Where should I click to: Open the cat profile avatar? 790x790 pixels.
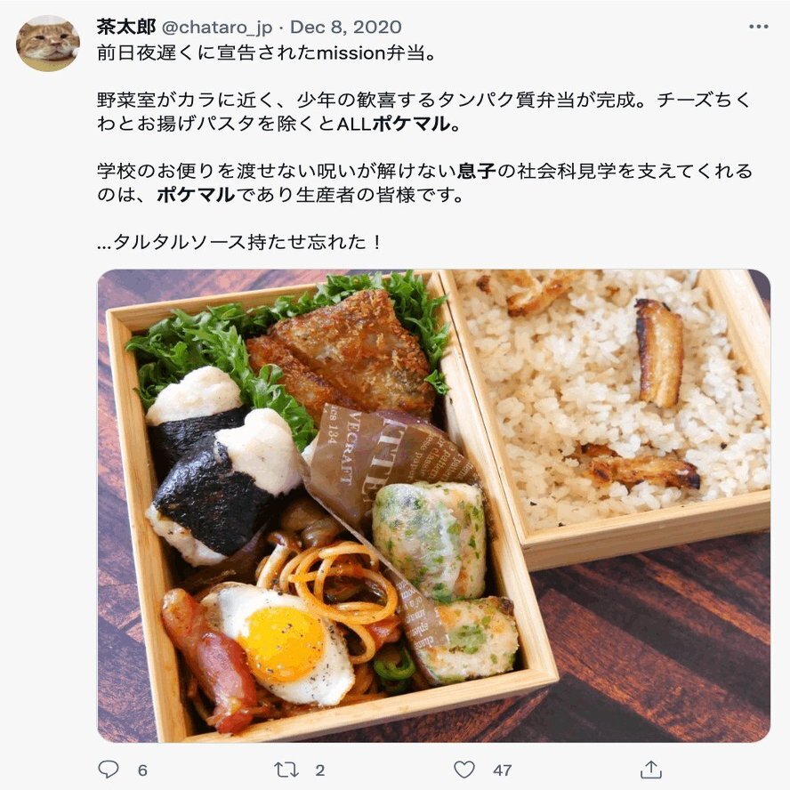[x=48, y=44]
